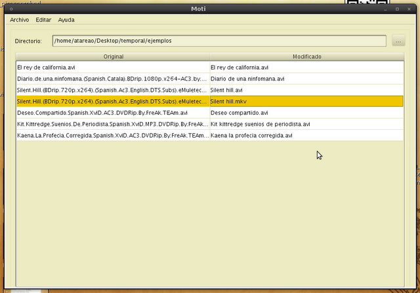420x293 pixels.
Task: Select original "Kit.Kittredge.Suenios" row
Action: 113,124
